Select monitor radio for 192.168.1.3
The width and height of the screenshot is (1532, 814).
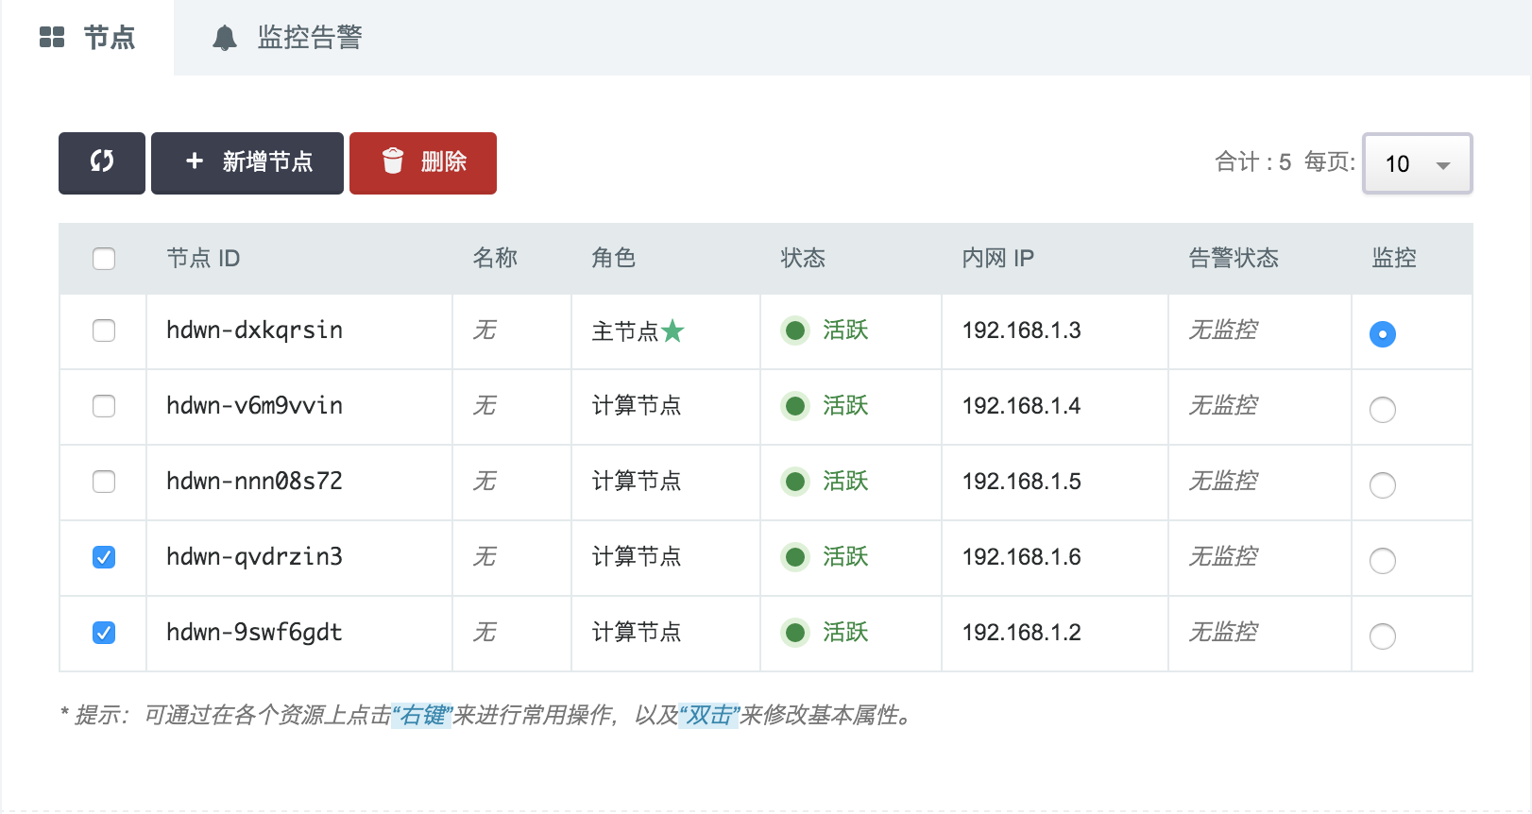pyautogui.click(x=1383, y=334)
